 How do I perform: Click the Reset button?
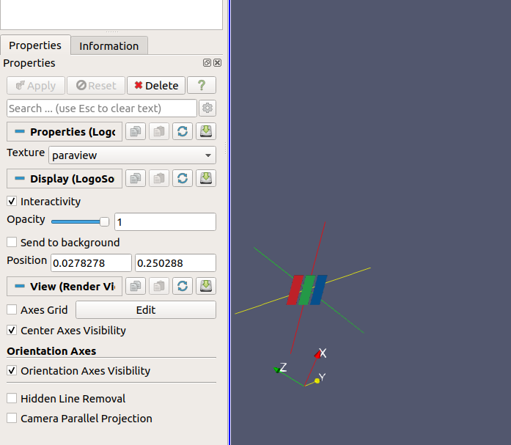point(96,85)
